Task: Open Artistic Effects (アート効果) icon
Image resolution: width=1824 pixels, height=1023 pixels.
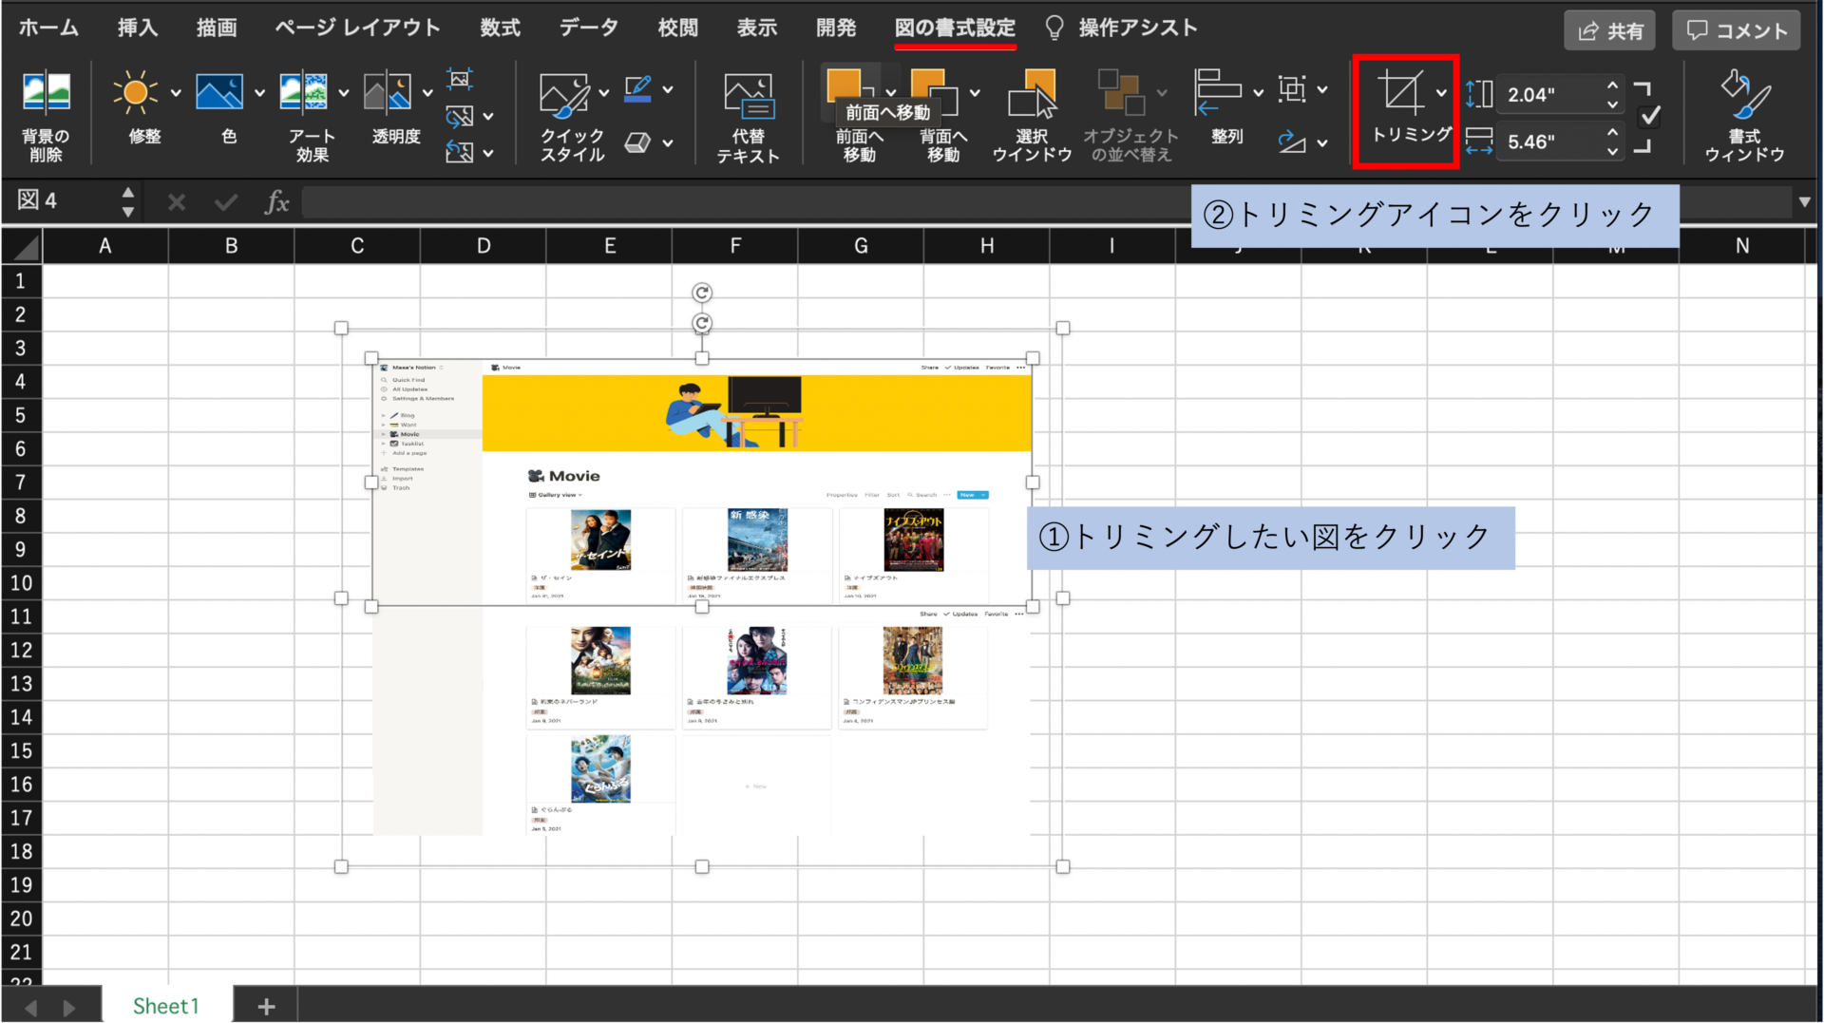Action: [x=303, y=93]
